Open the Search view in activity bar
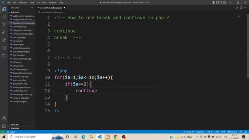 tap(4, 16)
